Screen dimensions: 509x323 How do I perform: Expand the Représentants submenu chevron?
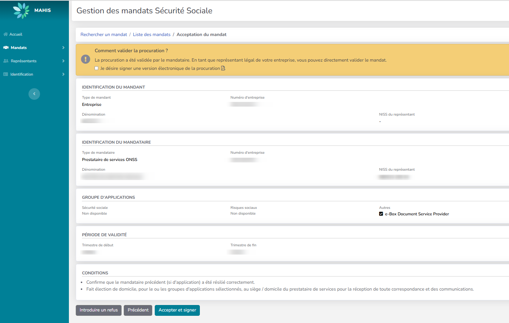[63, 61]
